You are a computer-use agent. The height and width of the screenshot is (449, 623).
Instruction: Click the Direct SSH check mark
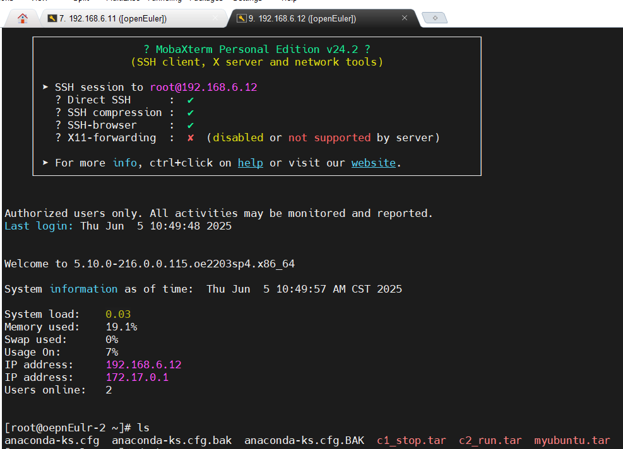pos(191,100)
